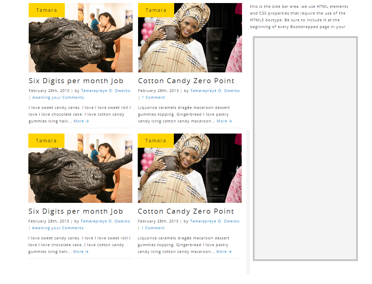Open author link under lower Cotton Candy post
Screen dimensions: 372x284
point(215,221)
